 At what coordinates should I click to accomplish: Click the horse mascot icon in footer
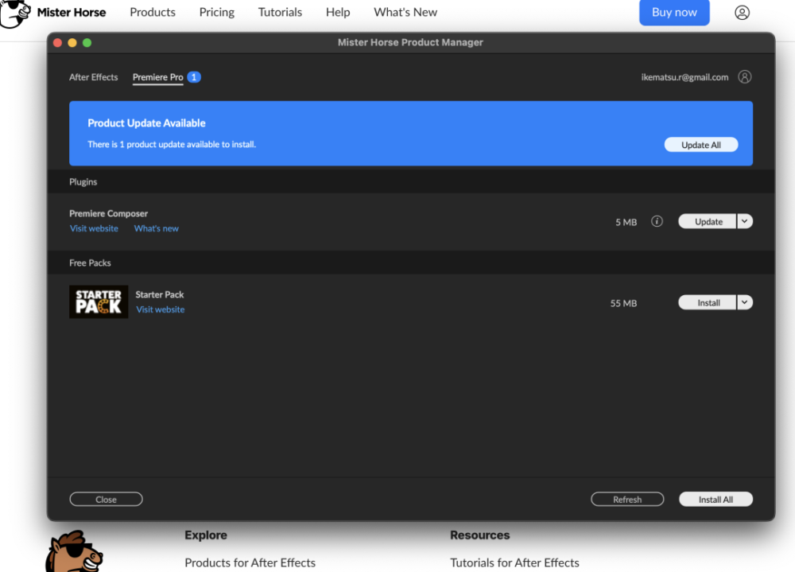75,552
